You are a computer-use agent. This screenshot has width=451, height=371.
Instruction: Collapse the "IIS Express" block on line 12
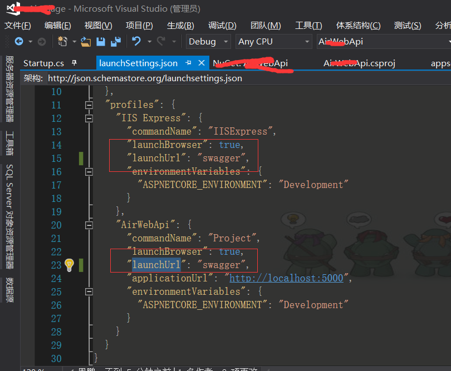tap(89, 118)
